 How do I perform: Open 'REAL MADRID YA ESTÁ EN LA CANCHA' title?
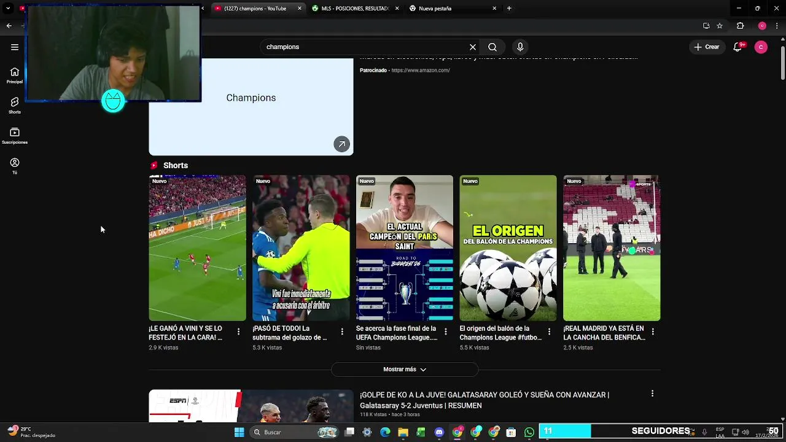coord(604,333)
